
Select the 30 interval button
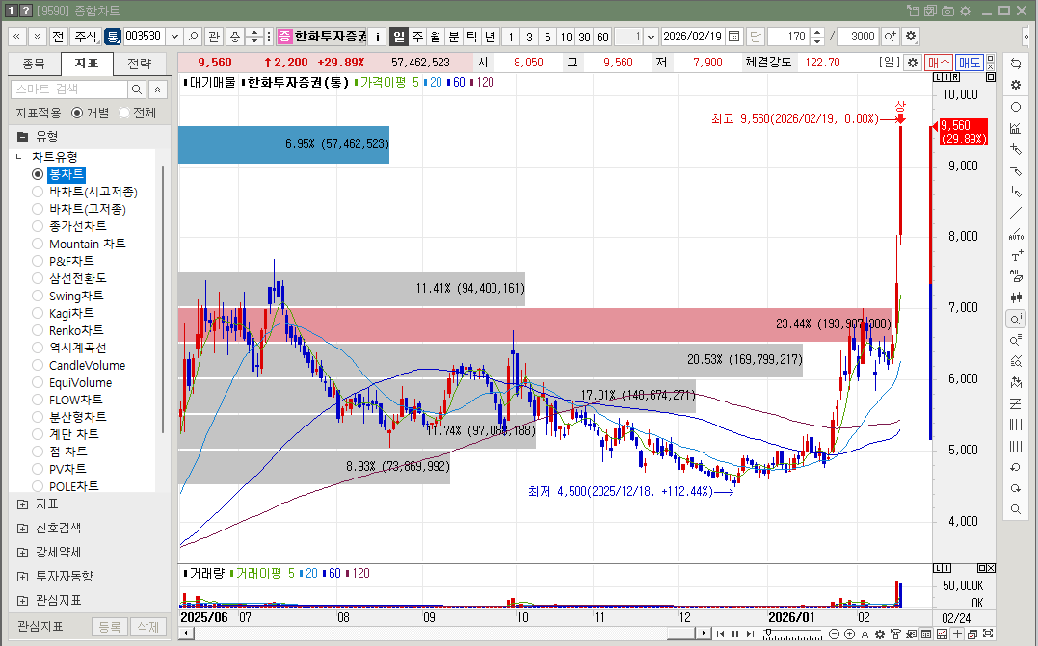click(x=584, y=37)
